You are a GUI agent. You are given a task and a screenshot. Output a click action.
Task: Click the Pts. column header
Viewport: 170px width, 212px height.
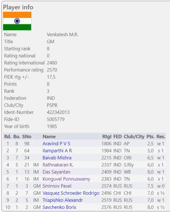150,137
